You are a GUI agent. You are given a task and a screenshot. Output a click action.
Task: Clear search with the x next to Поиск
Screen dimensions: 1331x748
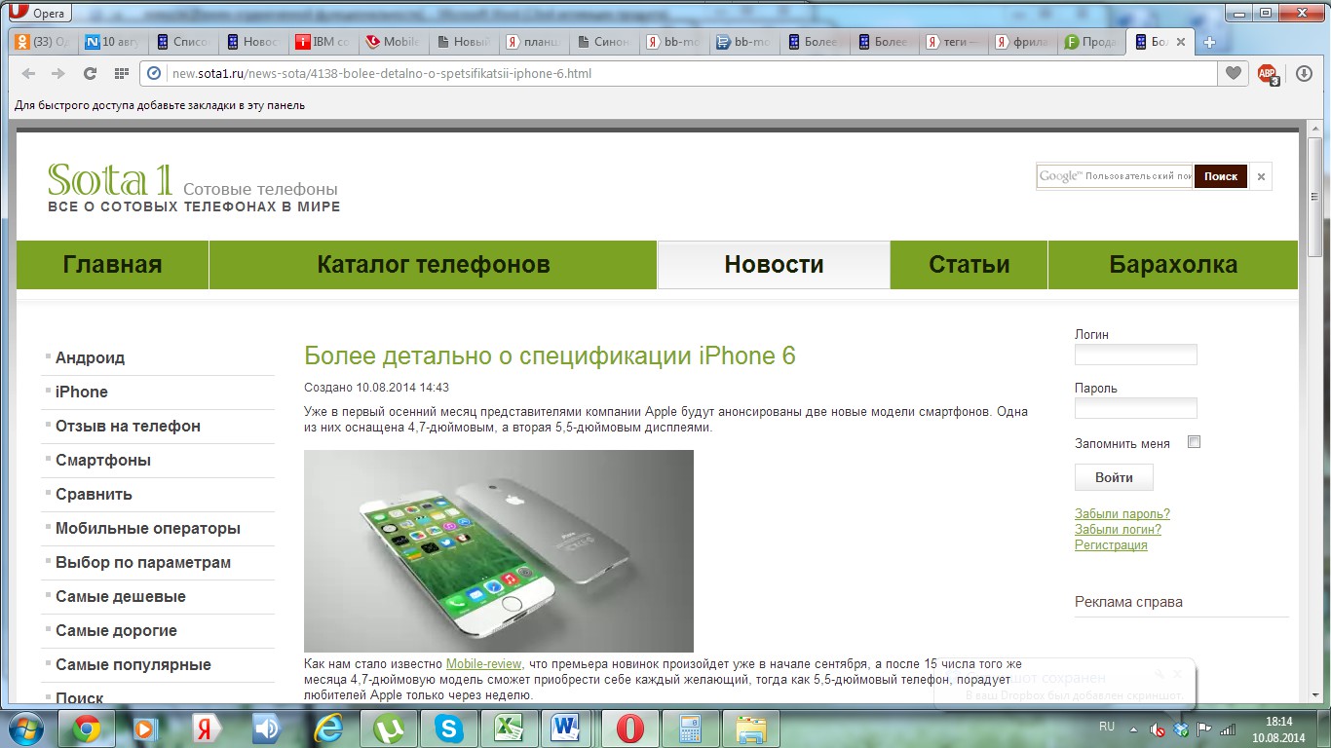click(1261, 177)
